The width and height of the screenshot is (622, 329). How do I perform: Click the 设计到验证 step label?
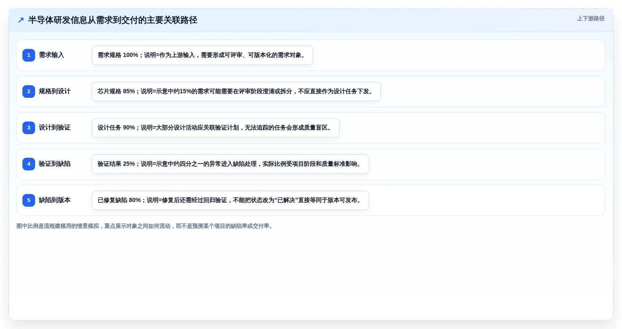55,128
